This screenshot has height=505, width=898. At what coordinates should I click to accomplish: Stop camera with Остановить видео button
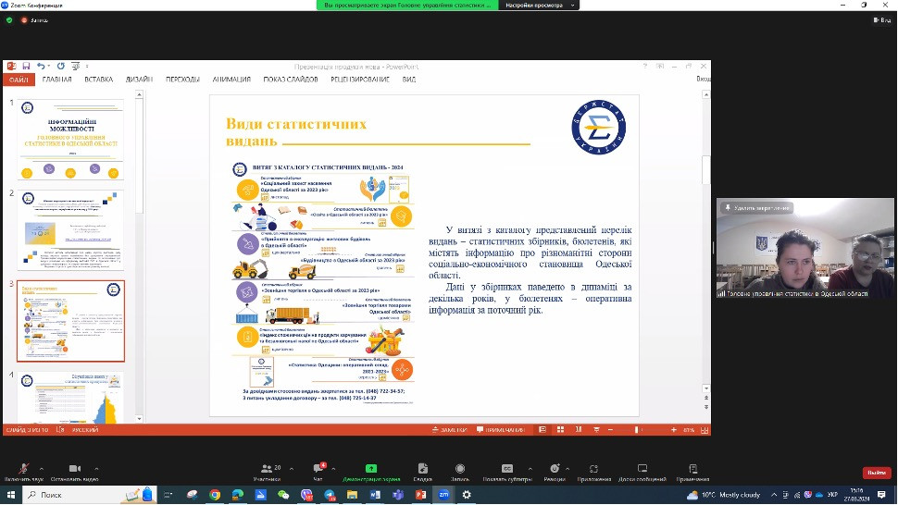[74, 472]
